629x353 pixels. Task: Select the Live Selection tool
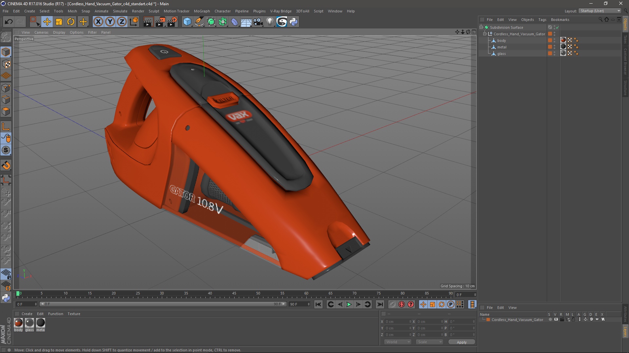34,22
